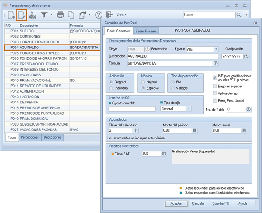Click the No. de Tabla field

tap(236, 110)
